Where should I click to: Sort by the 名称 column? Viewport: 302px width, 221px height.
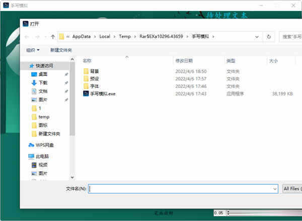(x=87, y=61)
